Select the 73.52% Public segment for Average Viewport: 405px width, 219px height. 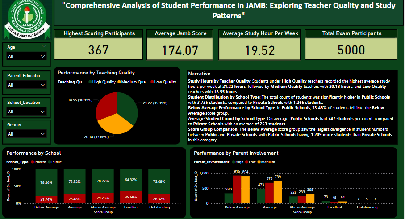click(75, 182)
